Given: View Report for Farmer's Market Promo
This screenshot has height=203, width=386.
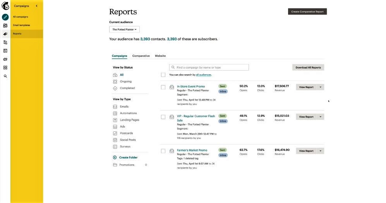Looking at the screenshot, I should point(306,151).
